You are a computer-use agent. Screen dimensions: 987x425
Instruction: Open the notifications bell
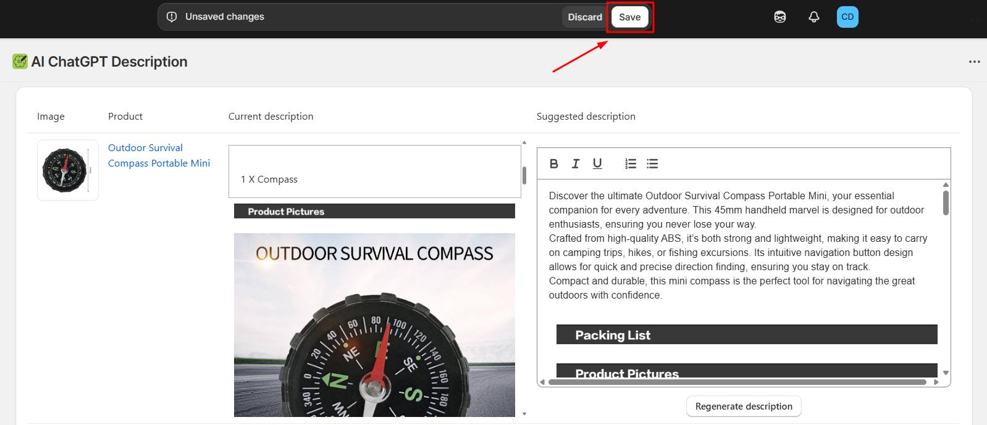[x=814, y=17]
